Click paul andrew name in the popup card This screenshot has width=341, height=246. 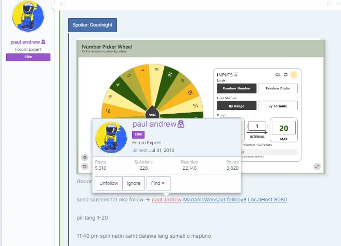point(154,124)
